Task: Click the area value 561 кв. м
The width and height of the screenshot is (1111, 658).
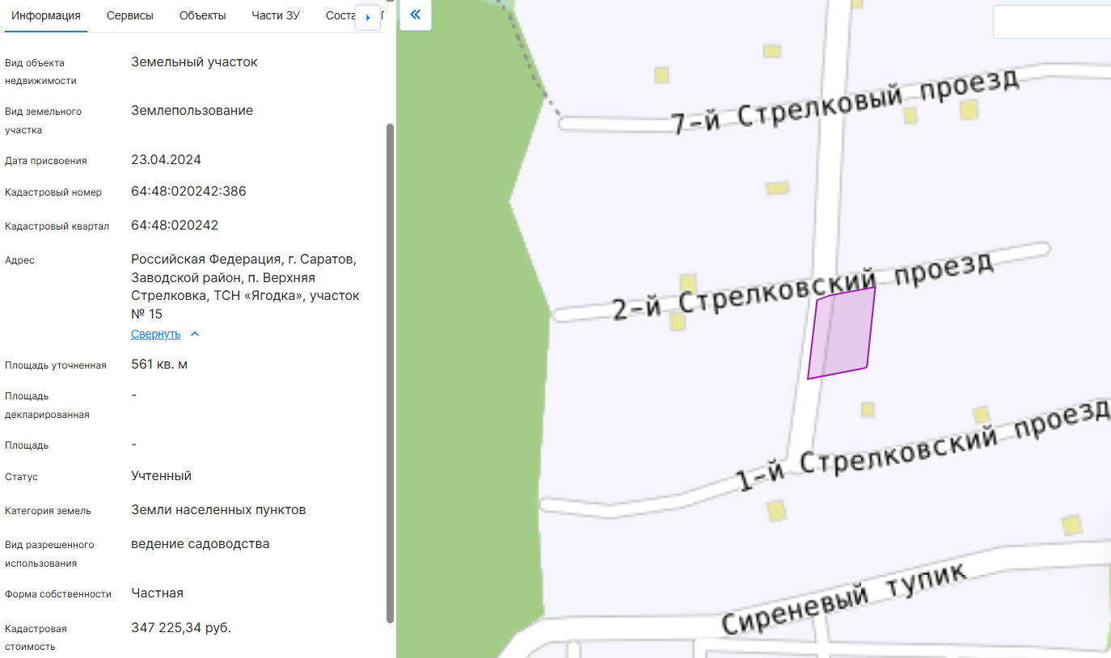Action: coord(159,365)
